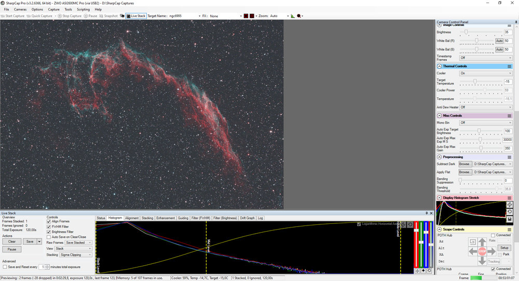Click the scope move left arrow
Viewport: 519px width, 281px height.
(x=473, y=251)
